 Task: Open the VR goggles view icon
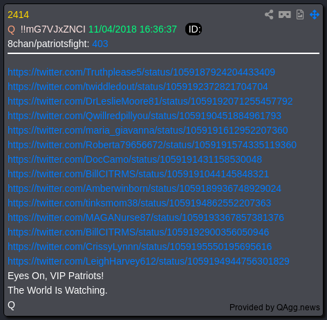285,15
